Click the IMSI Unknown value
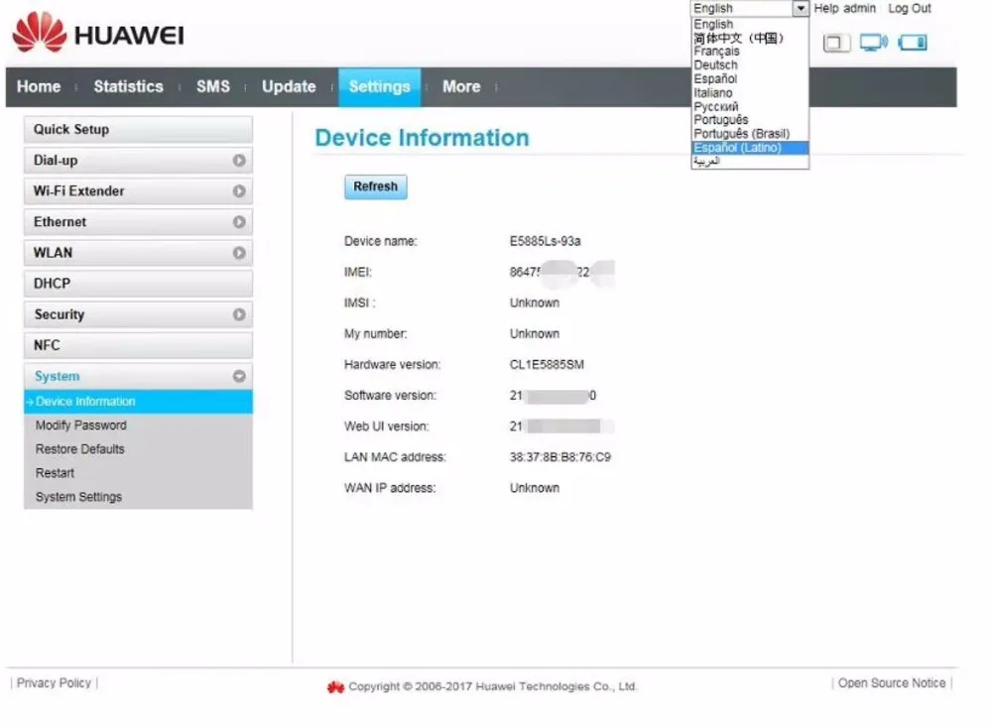The height and width of the screenshot is (727, 992). coord(535,303)
